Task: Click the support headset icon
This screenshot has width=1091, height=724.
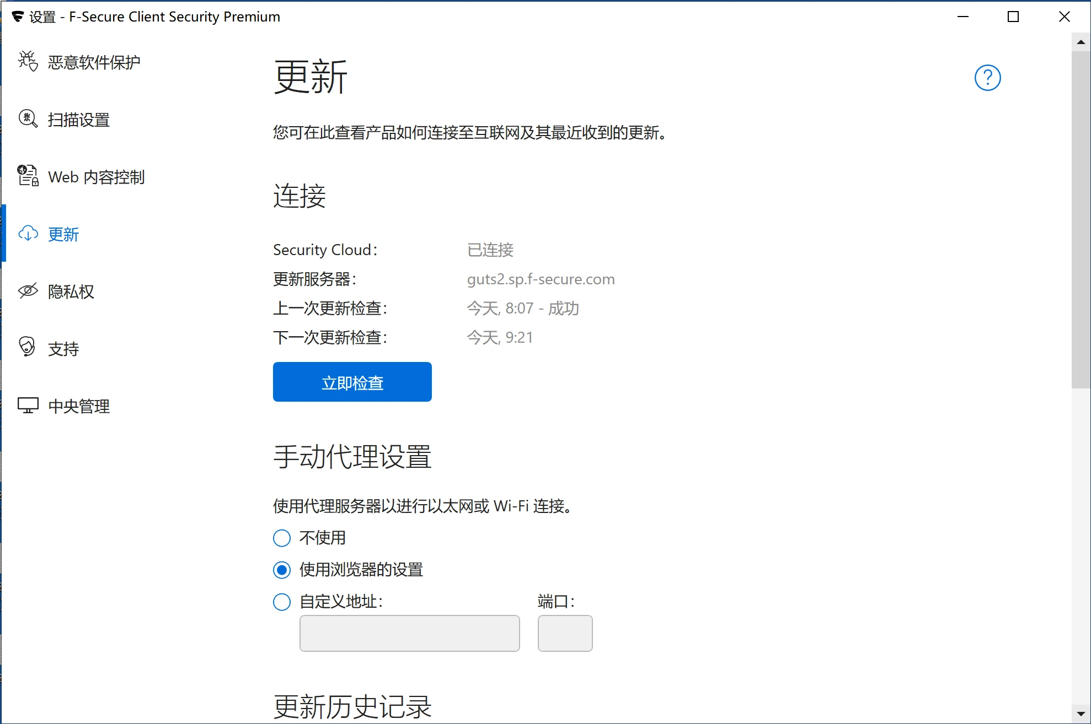Action: [x=27, y=348]
